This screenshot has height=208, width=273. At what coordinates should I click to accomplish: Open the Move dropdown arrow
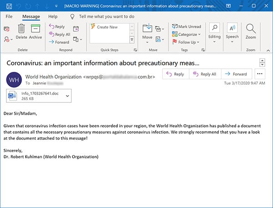[147, 42]
